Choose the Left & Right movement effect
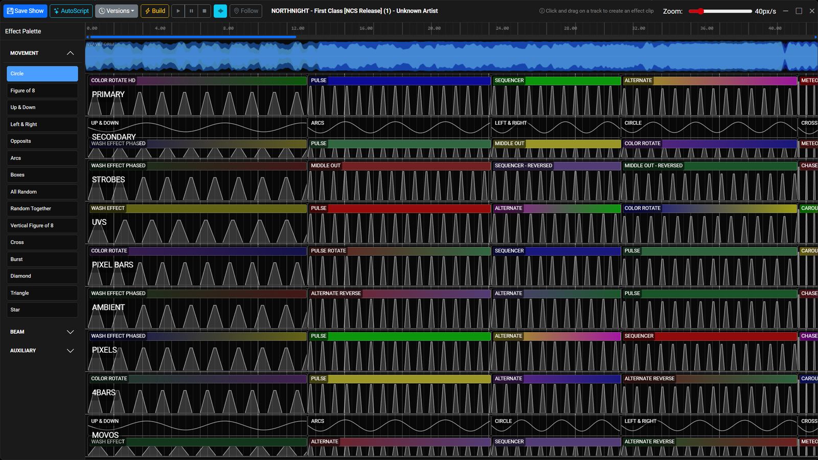This screenshot has height=460, width=818. [42, 124]
